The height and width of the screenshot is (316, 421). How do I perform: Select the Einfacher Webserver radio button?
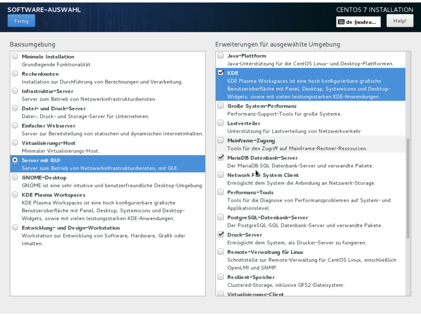click(15, 125)
